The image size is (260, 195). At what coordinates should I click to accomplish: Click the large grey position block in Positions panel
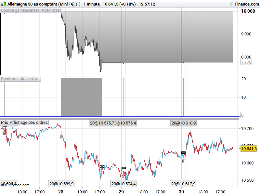tap(82, 97)
